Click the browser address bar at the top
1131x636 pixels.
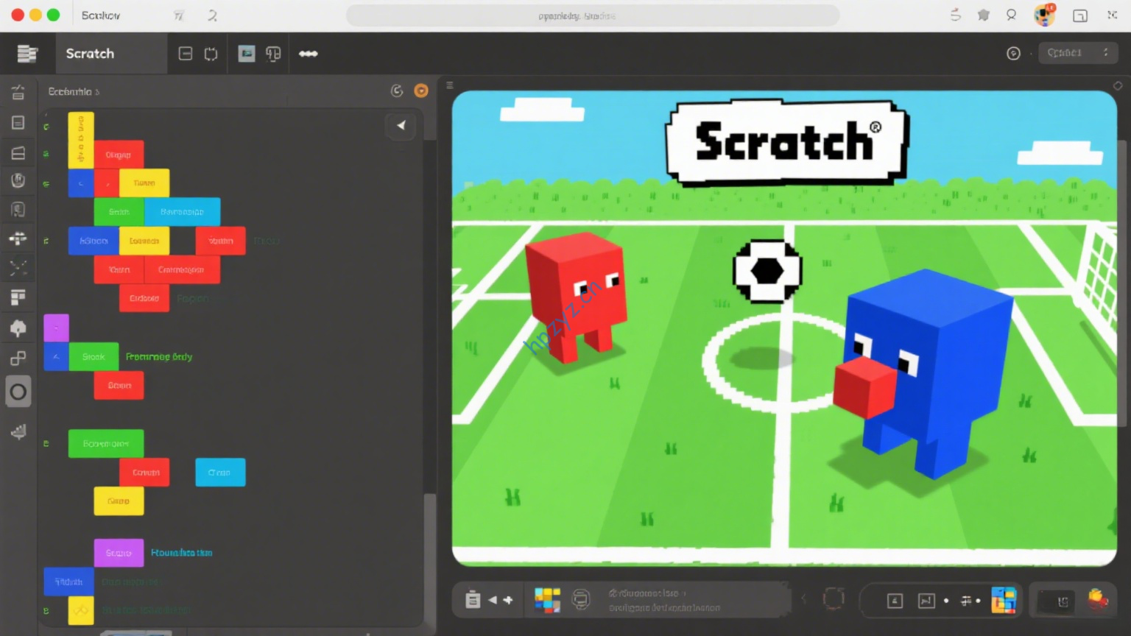[x=593, y=15]
